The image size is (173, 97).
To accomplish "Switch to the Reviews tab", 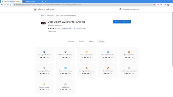I will (x=81, y=41).
